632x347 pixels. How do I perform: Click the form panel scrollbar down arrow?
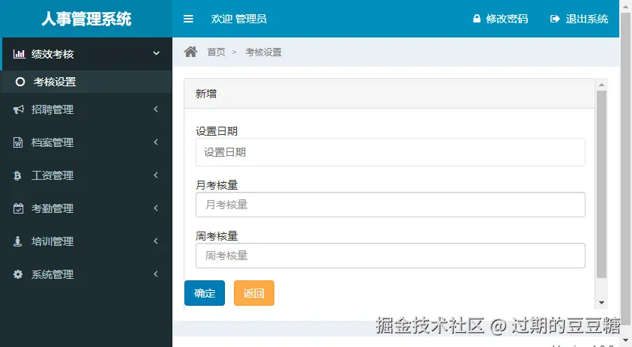(601, 303)
